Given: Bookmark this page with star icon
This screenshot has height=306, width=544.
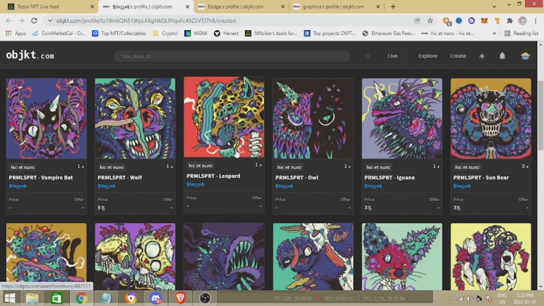Looking at the screenshot, I should point(430,20).
